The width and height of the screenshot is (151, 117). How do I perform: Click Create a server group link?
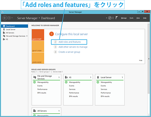tap(69, 52)
